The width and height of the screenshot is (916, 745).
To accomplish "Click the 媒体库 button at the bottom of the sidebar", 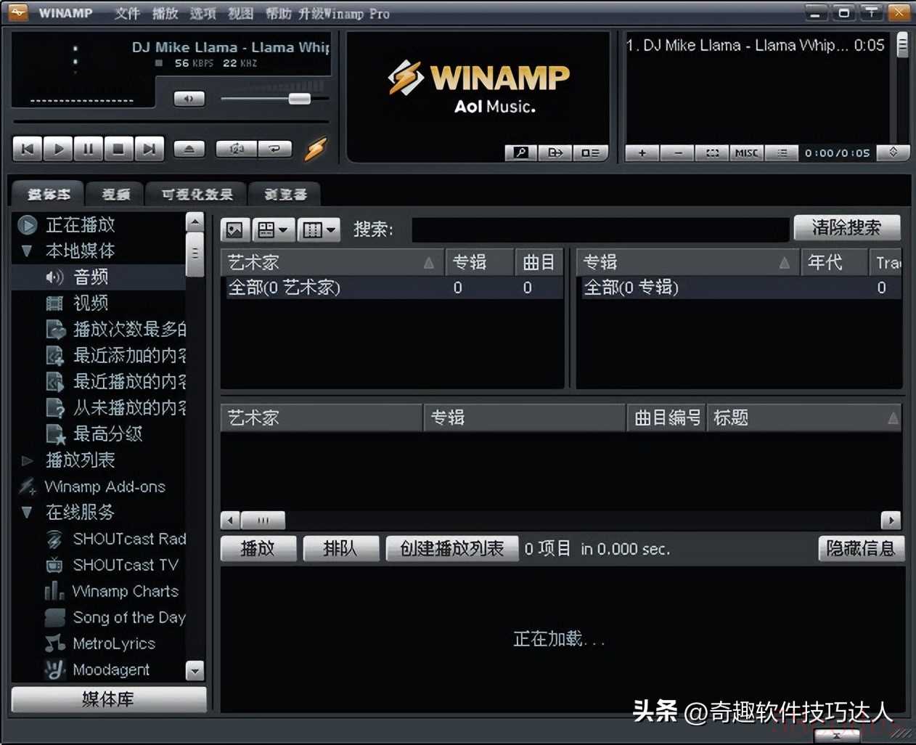I will coord(109,699).
